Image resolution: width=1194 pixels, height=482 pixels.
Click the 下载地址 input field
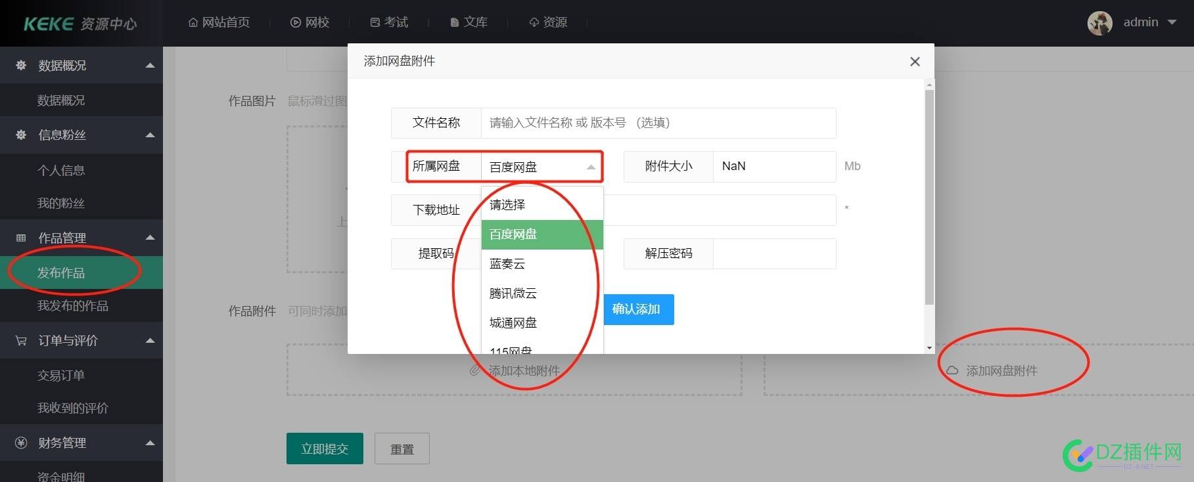pyautogui.click(x=720, y=210)
